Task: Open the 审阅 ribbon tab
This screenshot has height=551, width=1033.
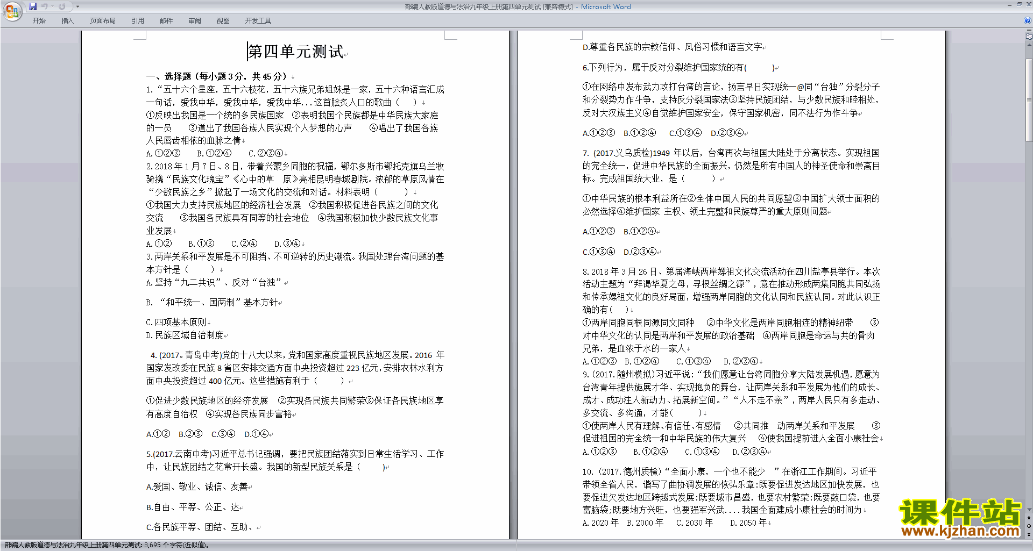Action: click(x=195, y=20)
